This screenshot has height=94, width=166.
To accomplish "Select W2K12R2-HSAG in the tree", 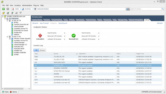I will click(x=19, y=49).
